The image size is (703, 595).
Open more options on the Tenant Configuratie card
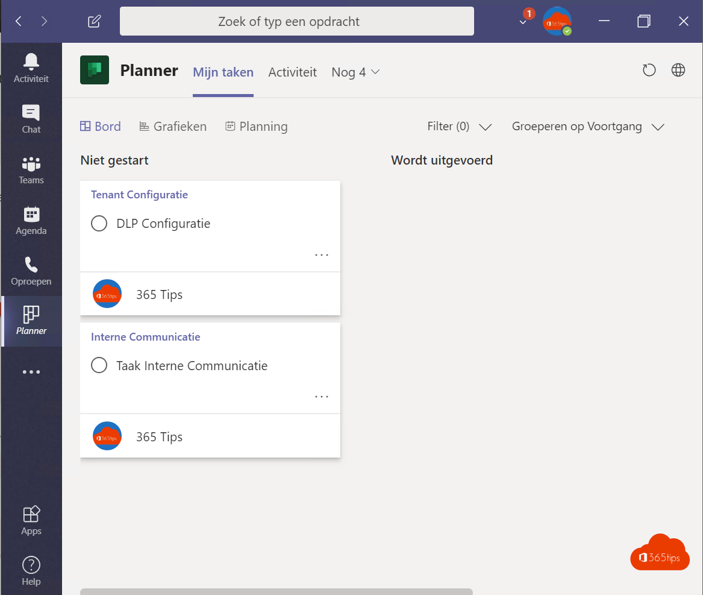[321, 254]
